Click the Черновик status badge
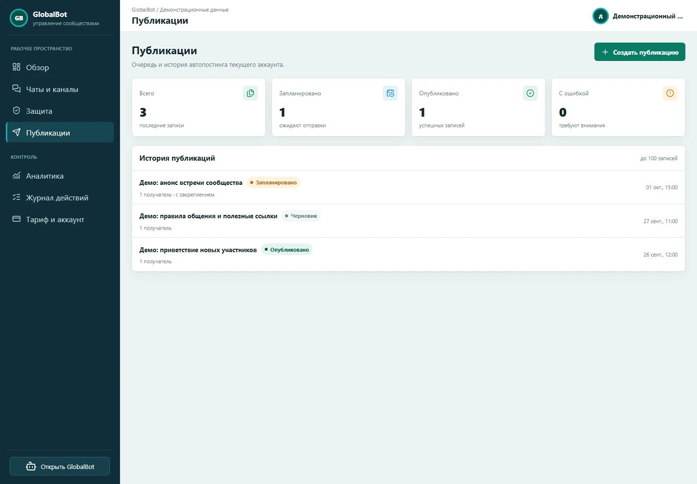This screenshot has height=484, width=697. [x=301, y=216]
